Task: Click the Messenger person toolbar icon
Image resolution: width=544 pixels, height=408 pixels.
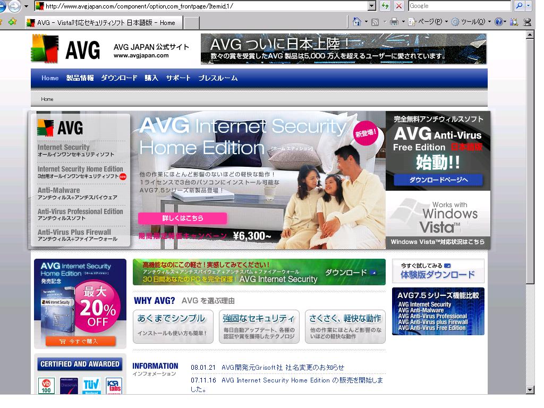Action: (528, 22)
